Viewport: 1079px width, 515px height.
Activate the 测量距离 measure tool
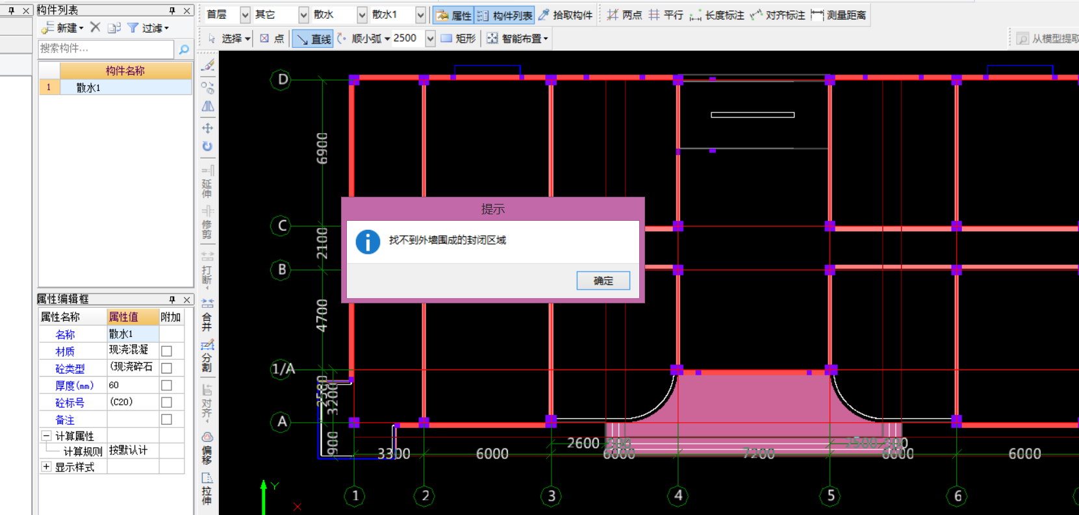839,15
